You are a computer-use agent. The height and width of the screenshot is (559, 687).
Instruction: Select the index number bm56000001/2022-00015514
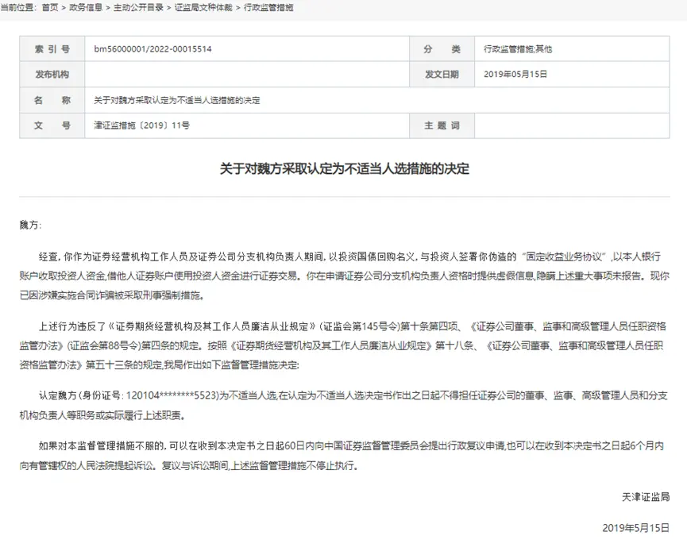155,48
